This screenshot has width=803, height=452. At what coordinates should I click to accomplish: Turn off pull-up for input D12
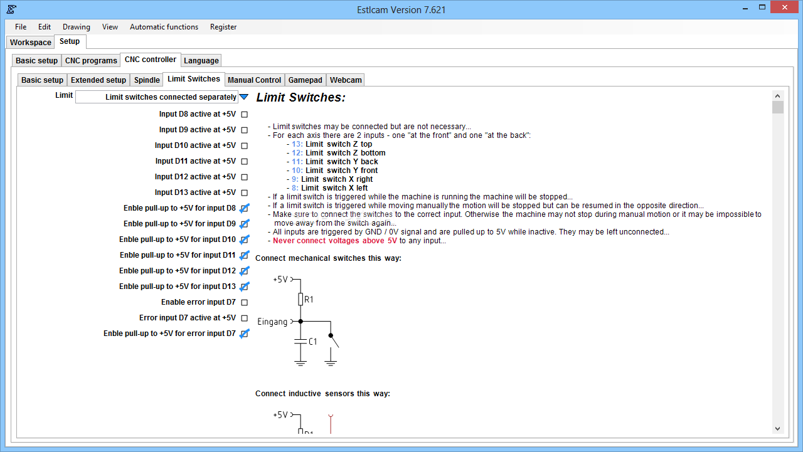pos(245,271)
